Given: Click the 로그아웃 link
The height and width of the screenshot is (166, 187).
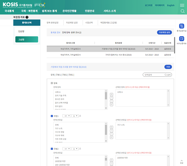Looking at the screenshot, I should (x=149, y=5).
